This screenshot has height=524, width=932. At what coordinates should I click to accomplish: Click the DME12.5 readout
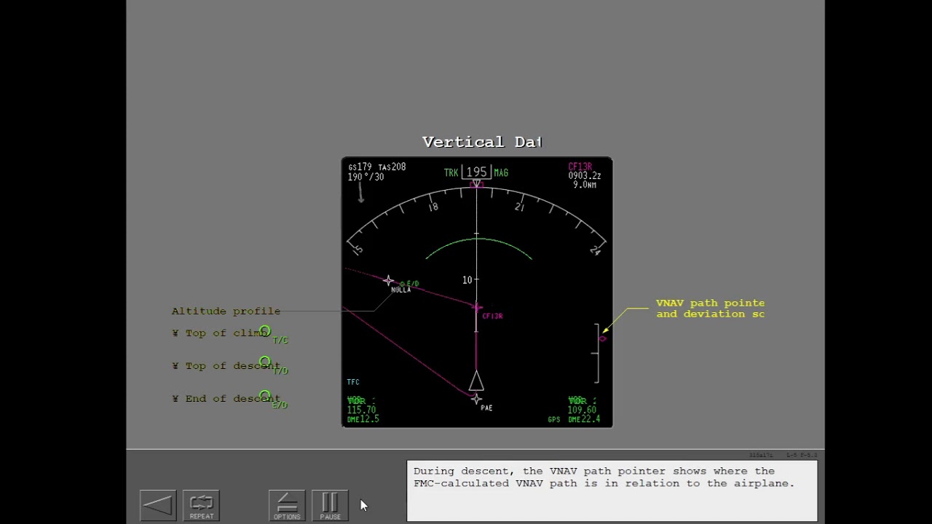363,418
